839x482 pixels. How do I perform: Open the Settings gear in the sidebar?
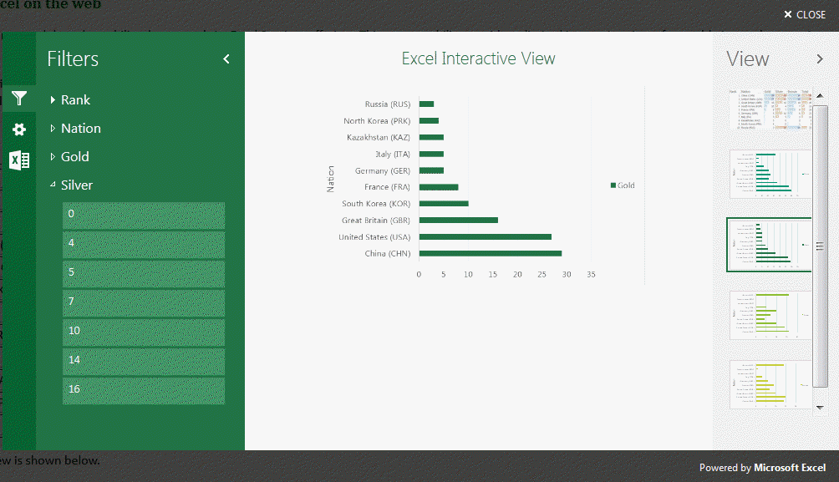(18, 127)
